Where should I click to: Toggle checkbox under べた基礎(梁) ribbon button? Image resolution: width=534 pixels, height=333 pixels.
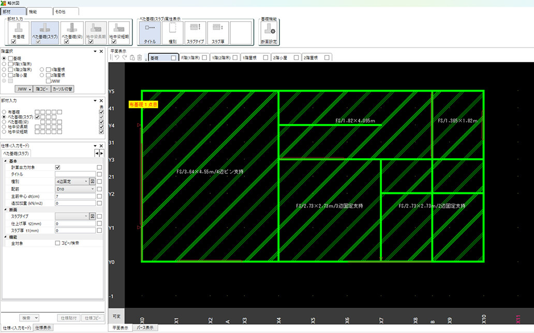point(66,41)
